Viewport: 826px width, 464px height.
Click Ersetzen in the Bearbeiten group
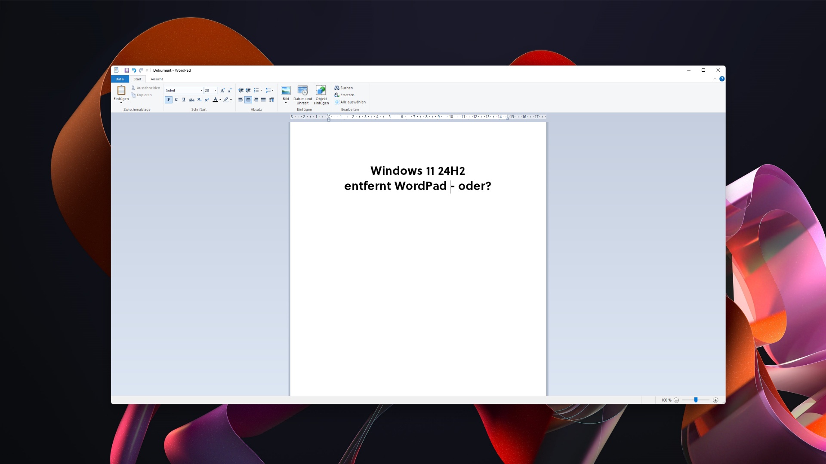pos(345,95)
